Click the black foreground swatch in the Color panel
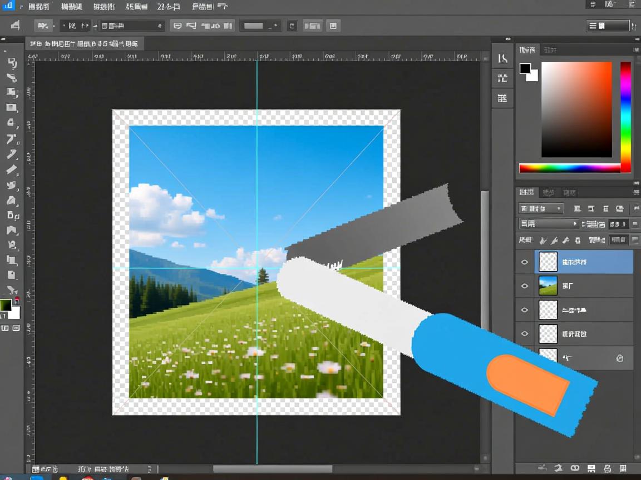 click(x=525, y=69)
